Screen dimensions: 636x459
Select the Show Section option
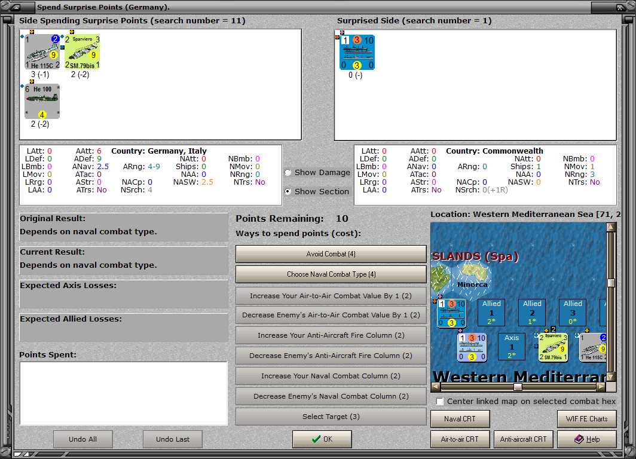point(288,191)
